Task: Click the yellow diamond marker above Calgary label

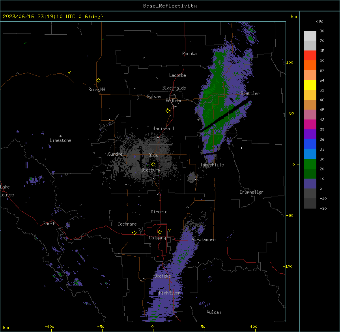Action: (160, 232)
